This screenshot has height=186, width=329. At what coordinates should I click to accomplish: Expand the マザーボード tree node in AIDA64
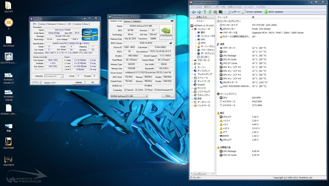pos(192,60)
